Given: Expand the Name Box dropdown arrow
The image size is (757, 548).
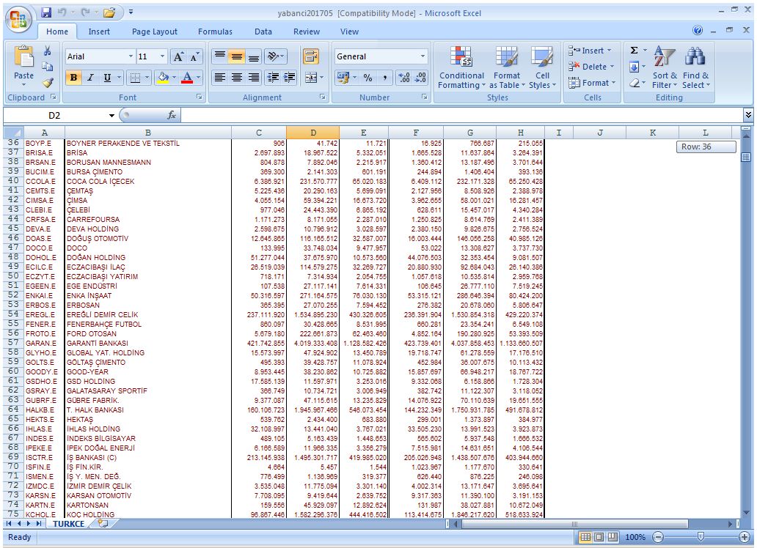Looking at the screenshot, I should 111,115.
